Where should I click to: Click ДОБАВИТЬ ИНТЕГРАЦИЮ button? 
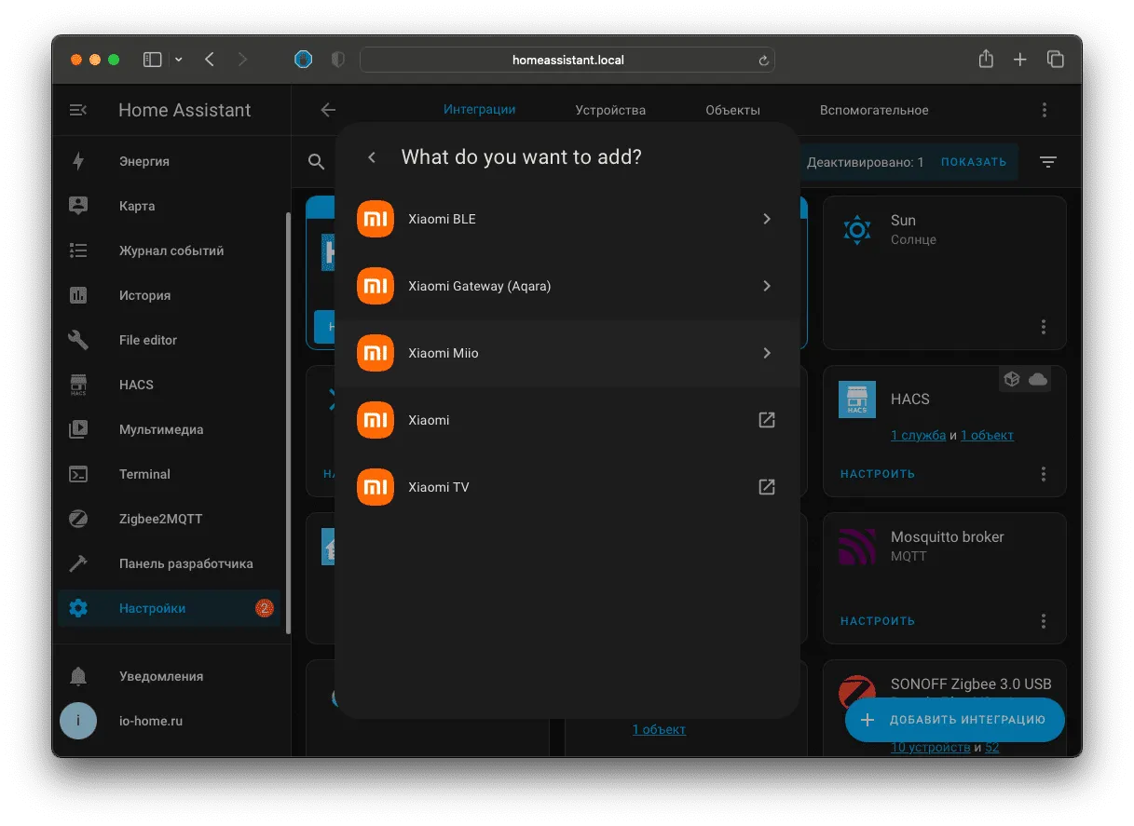955,720
